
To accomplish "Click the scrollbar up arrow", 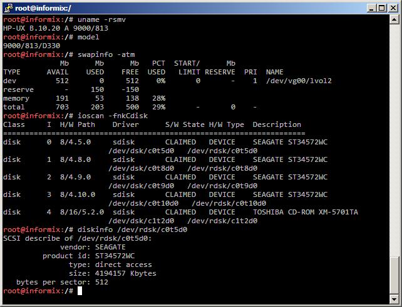I will click(394, 20).
